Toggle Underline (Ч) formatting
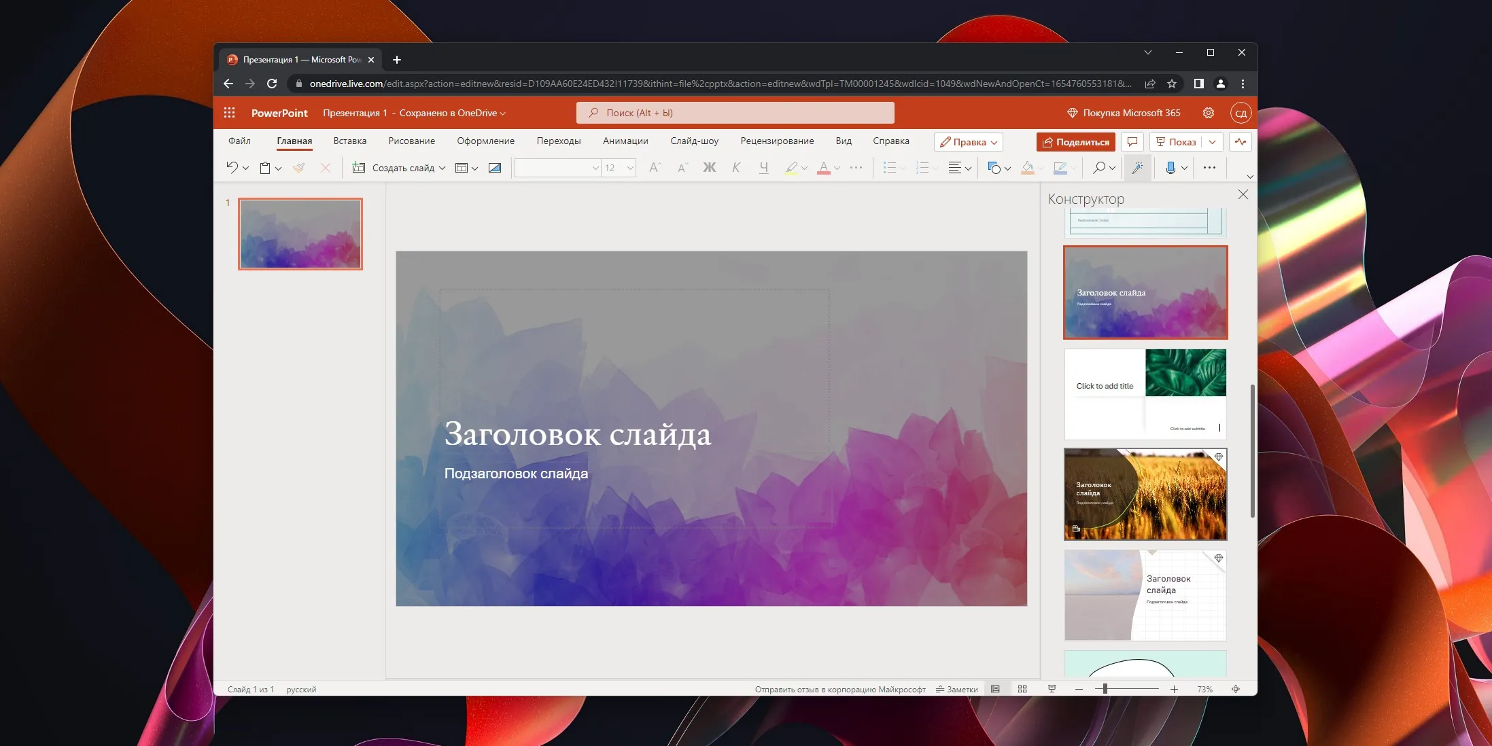 pyautogui.click(x=763, y=168)
